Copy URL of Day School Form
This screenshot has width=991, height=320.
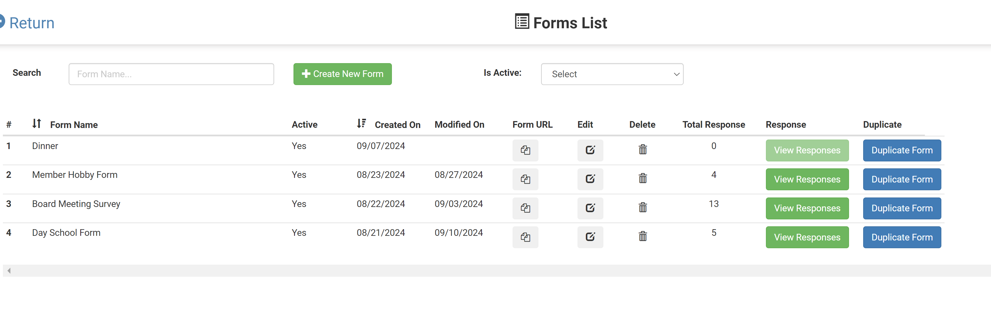click(525, 237)
